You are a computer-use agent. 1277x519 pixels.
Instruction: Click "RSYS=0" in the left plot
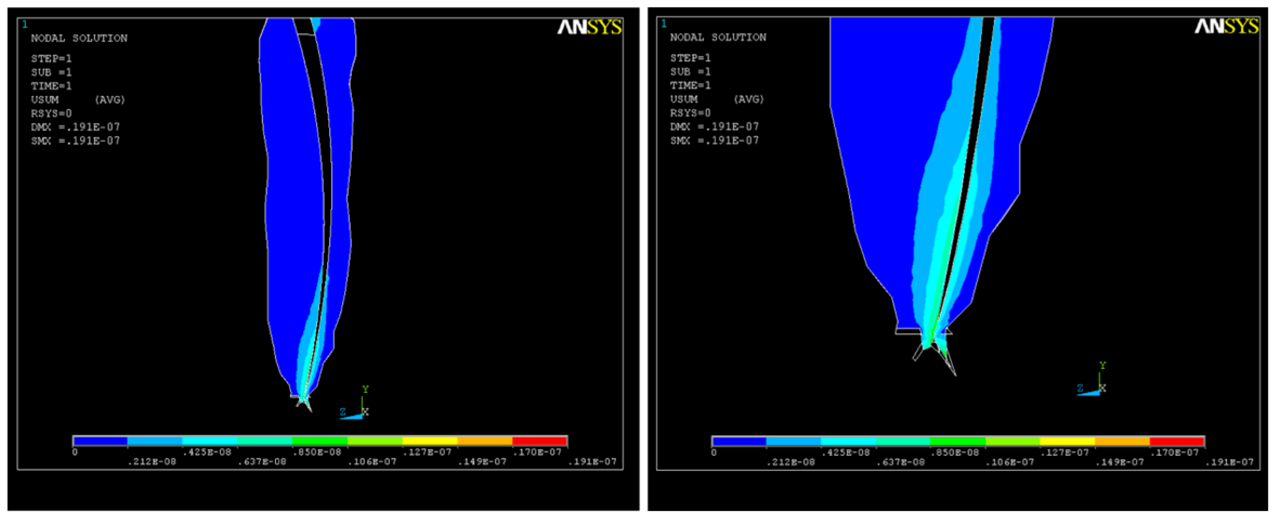coord(51,114)
